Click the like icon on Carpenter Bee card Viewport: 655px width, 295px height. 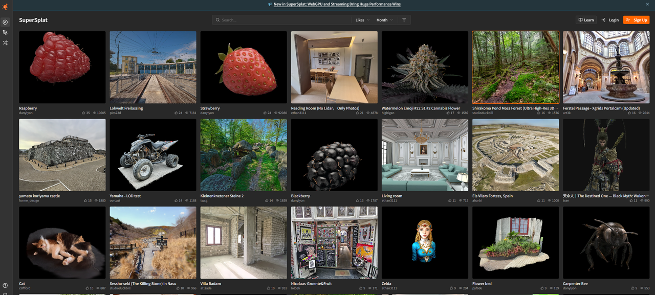(632, 288)
